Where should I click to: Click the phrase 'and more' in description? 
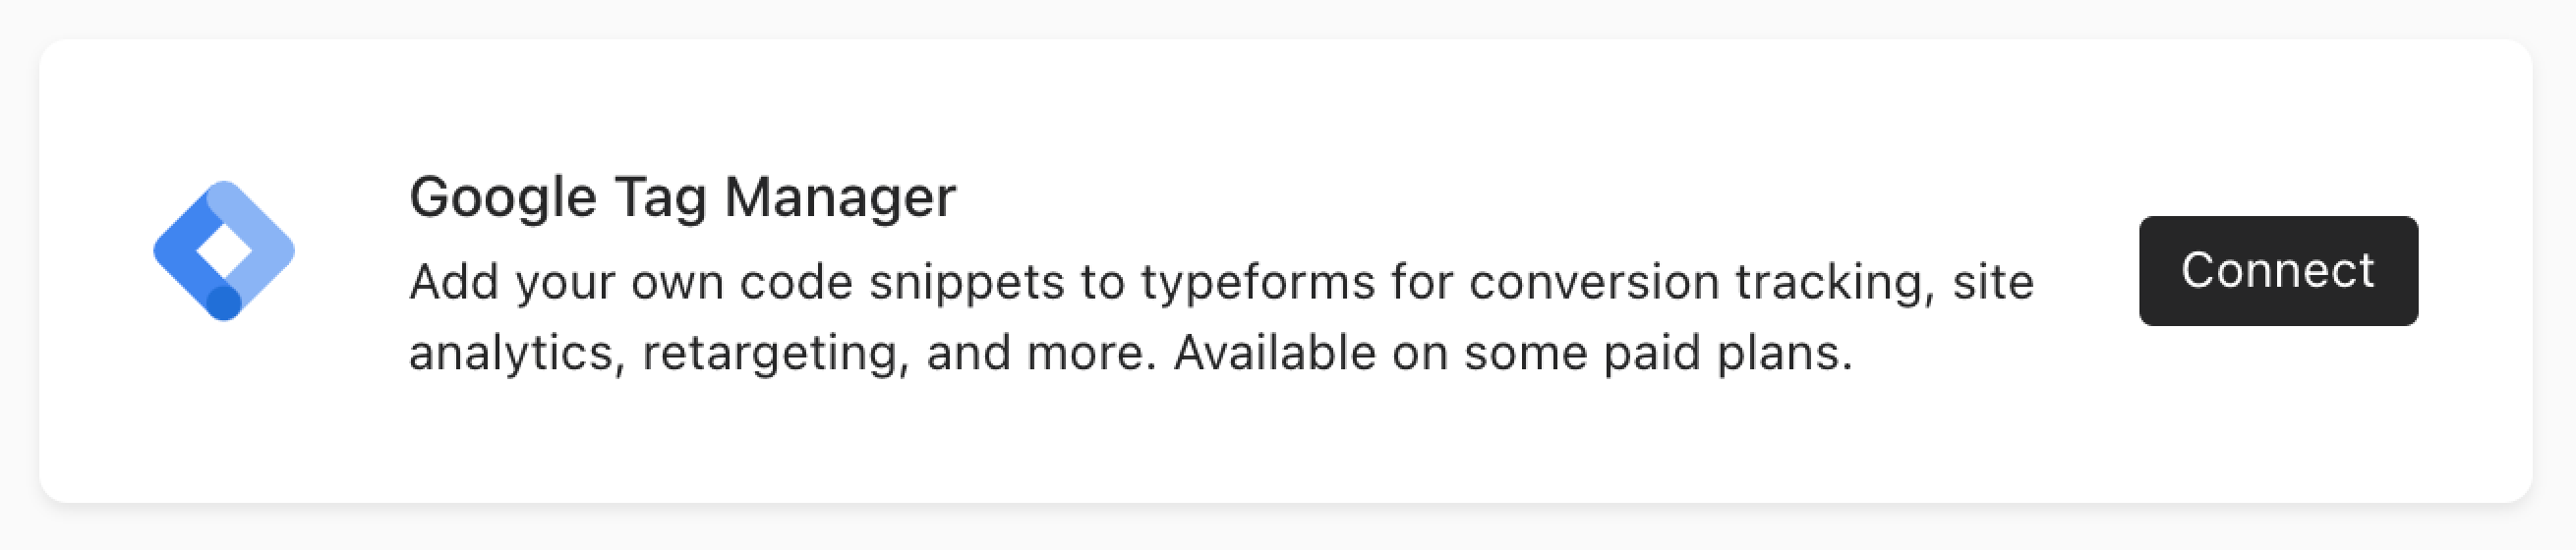tap(1040, 354)
